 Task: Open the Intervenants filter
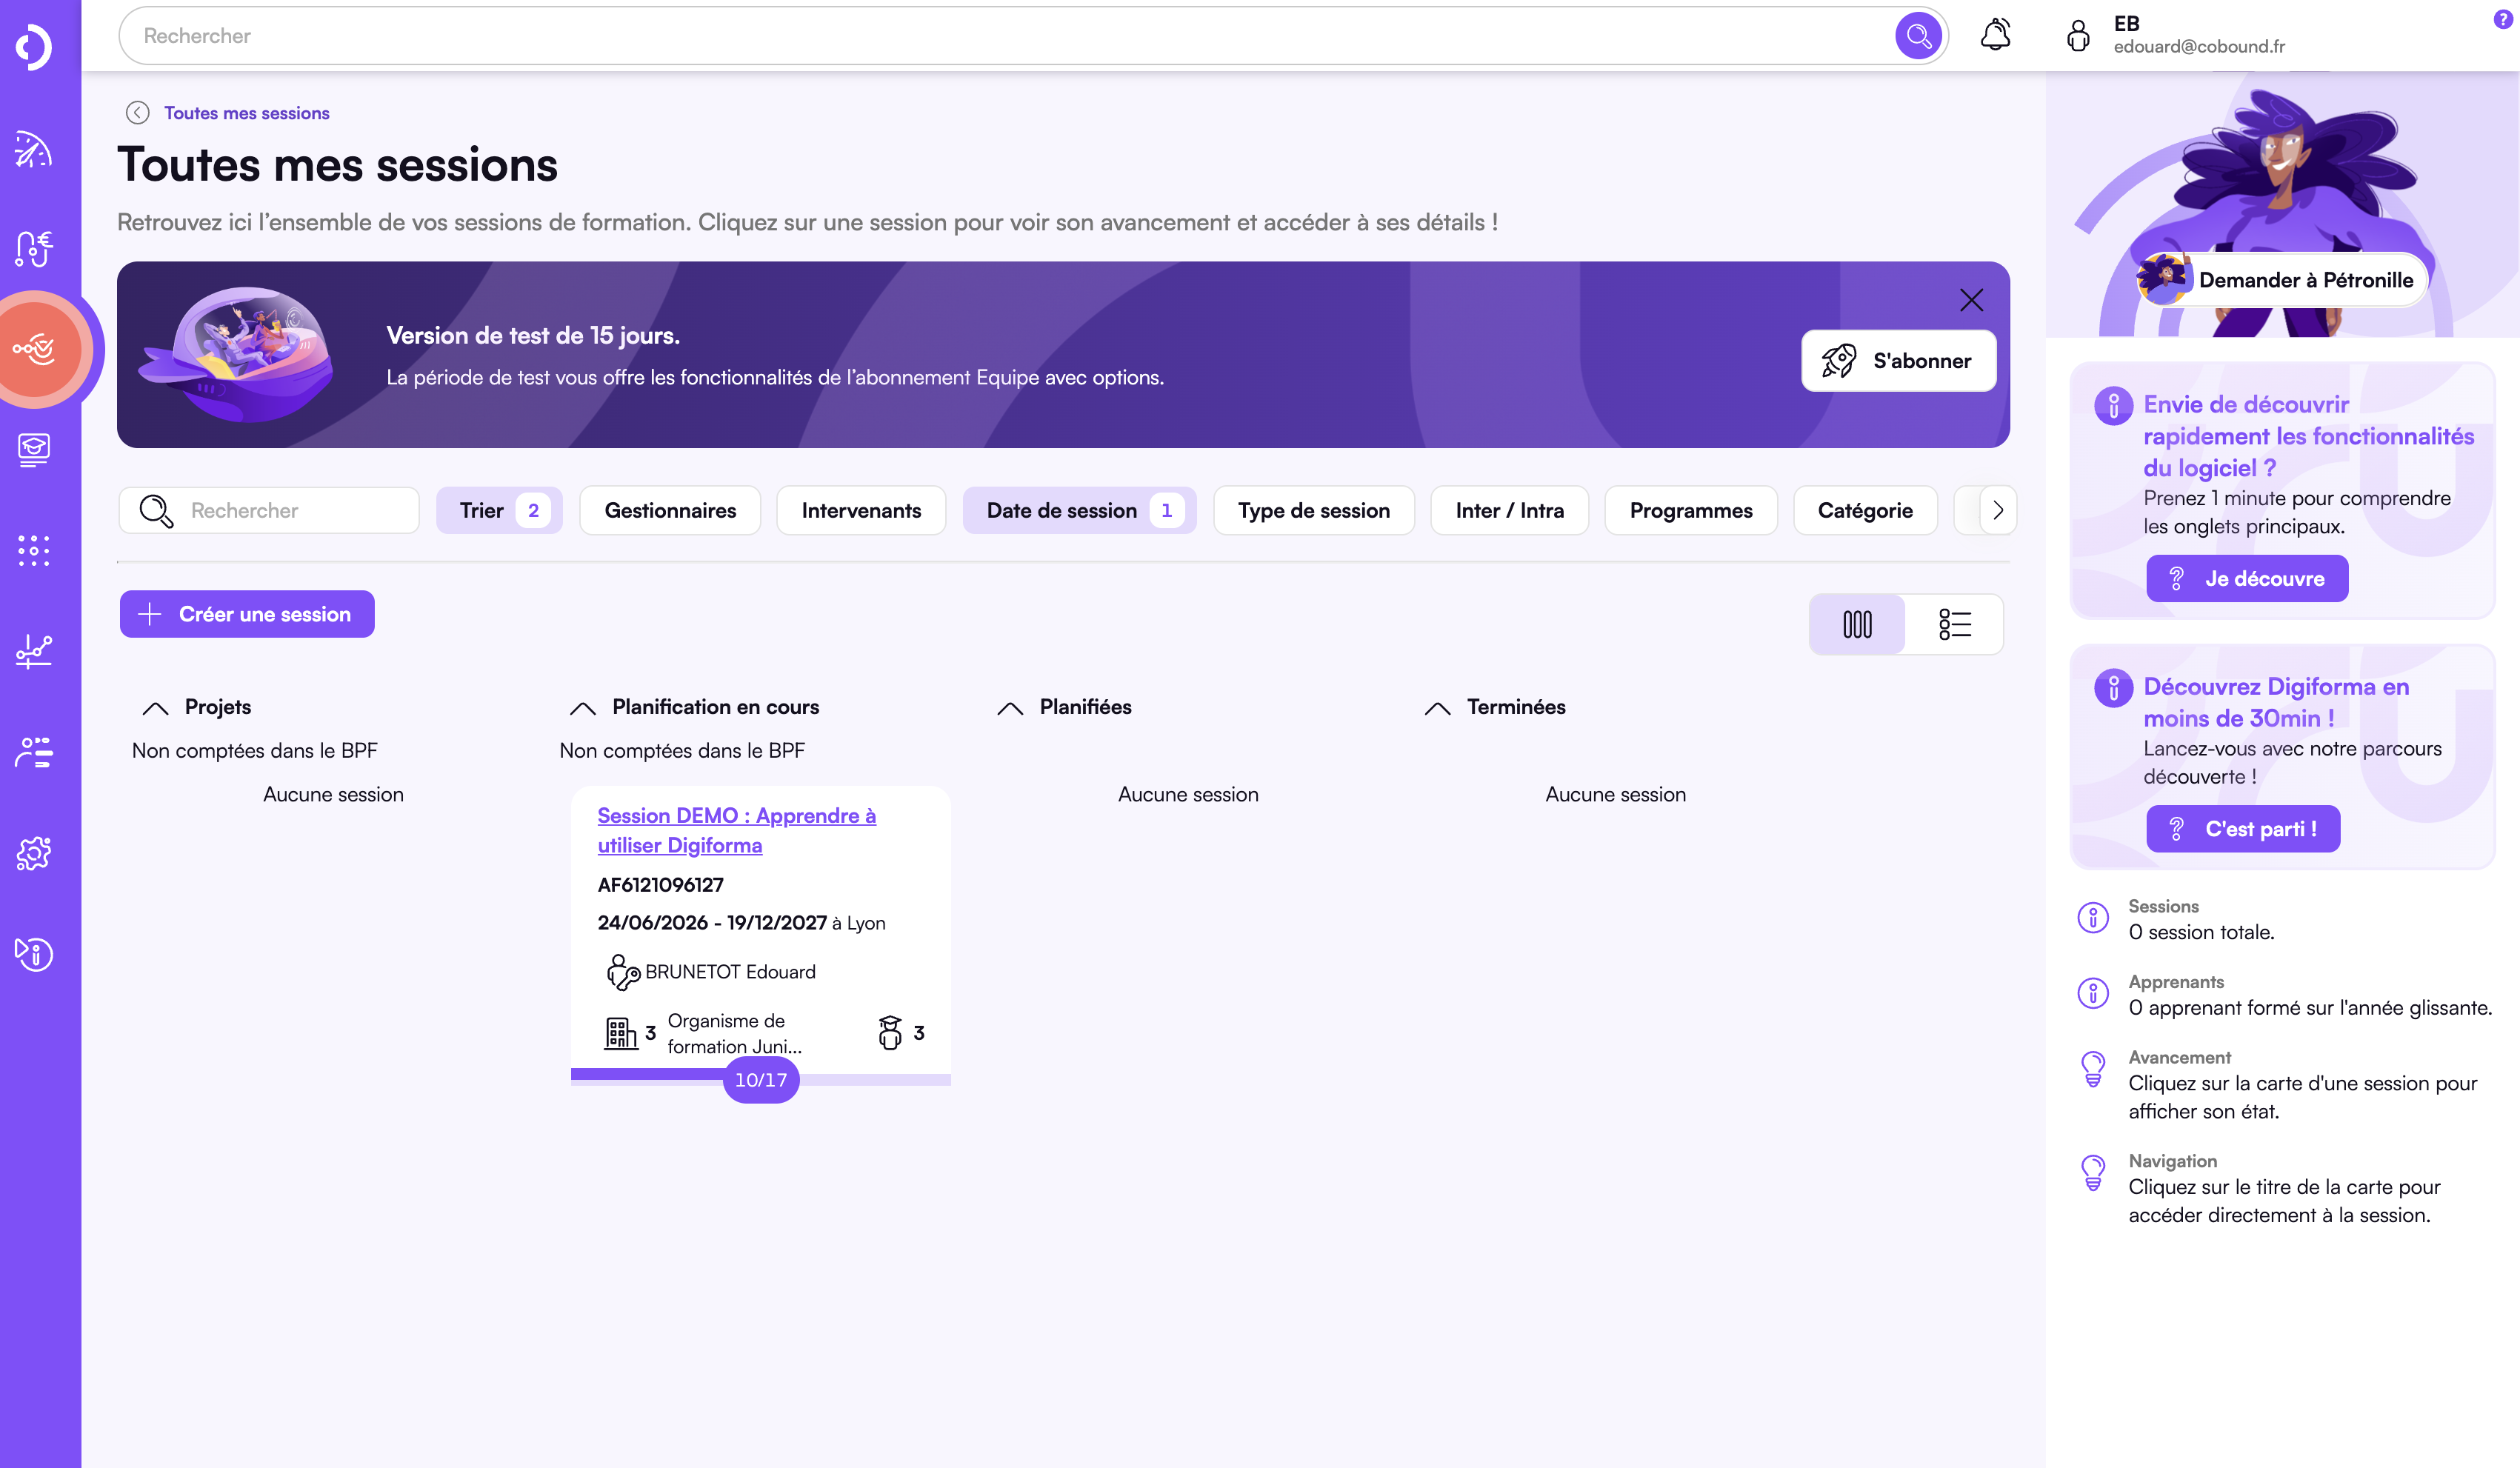tap(861, 510)
